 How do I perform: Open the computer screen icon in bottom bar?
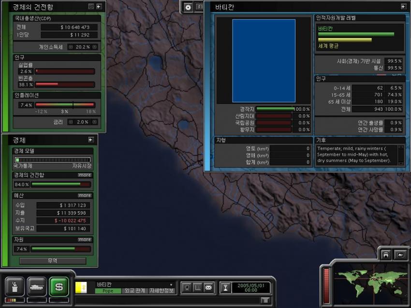pos(187,288)
